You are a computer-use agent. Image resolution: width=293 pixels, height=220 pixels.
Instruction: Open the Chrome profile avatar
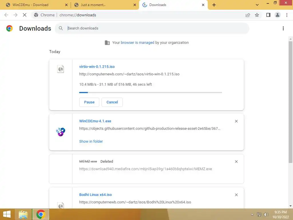278,15
